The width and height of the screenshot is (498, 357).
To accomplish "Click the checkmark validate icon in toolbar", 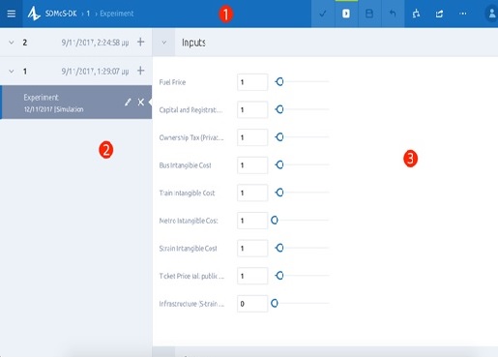I will click(323, 14).
